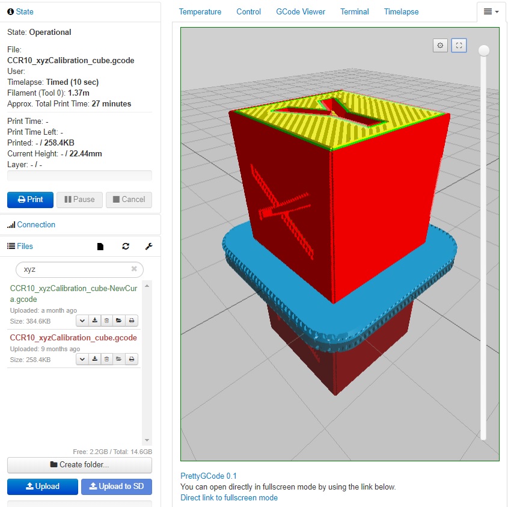Enter fullscreen mode in GCode viewer
Image resolution: width=508 pixels, height=507 pixels.
tap(459, 45)
